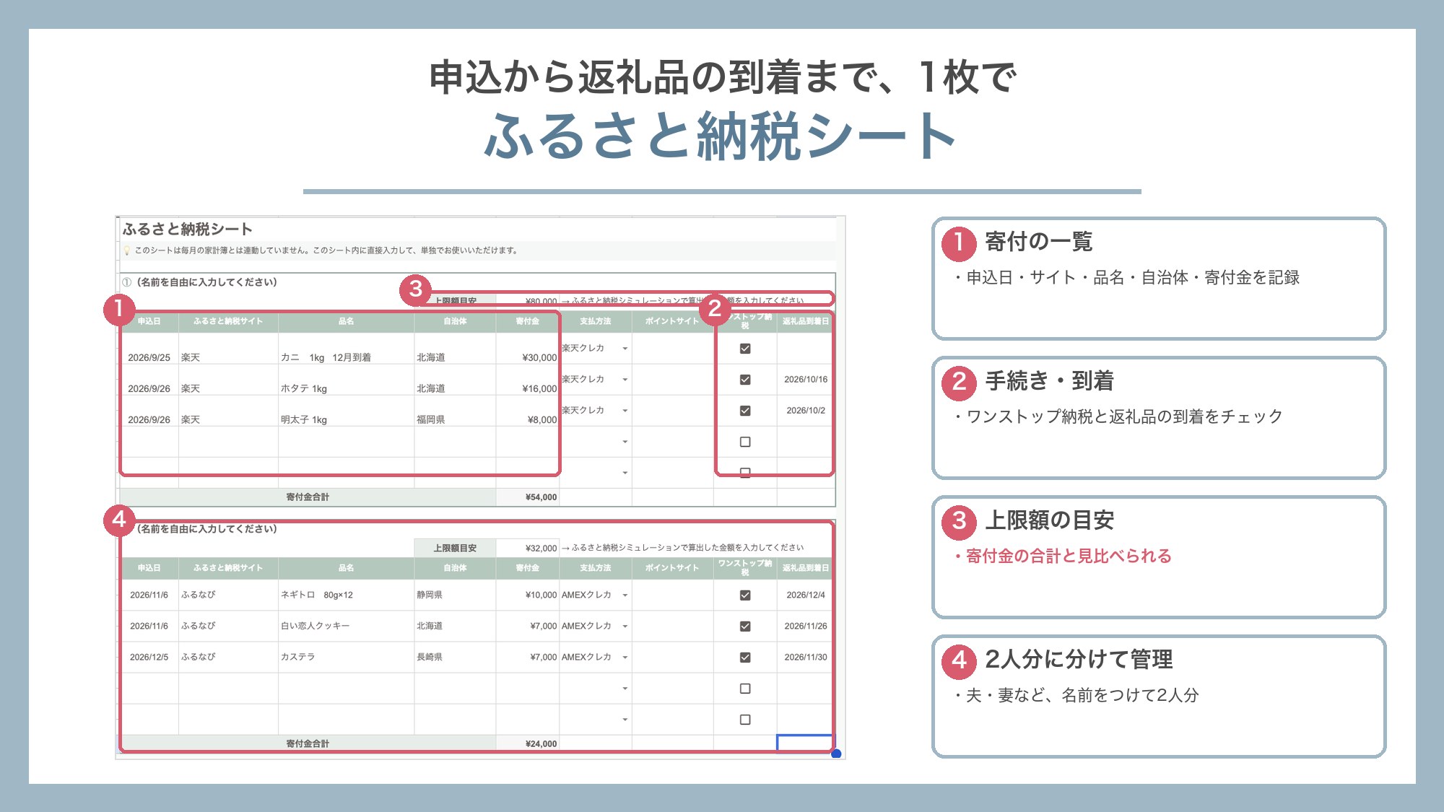Click the lightbulb hint icon under the sheet title

pyautogui.click(x=127, y=250)
